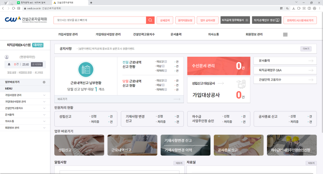Click the 건설근로자공제회 logo
This screenshot has width=323, height=174.
(x=25, y=20)
